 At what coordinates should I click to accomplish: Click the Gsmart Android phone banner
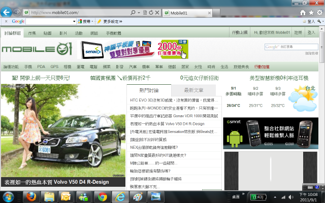point(271,133)
